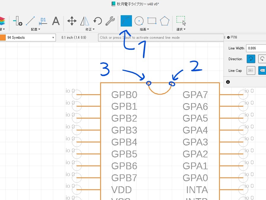Click the GPA0 pin label
Image resolution: width=266 pixels, height=200 pixels.
click(195, 178)
